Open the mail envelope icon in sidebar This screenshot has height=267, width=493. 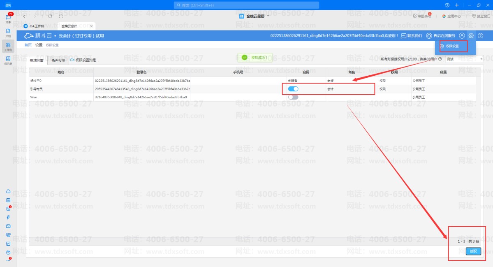(x=8, y=226)
